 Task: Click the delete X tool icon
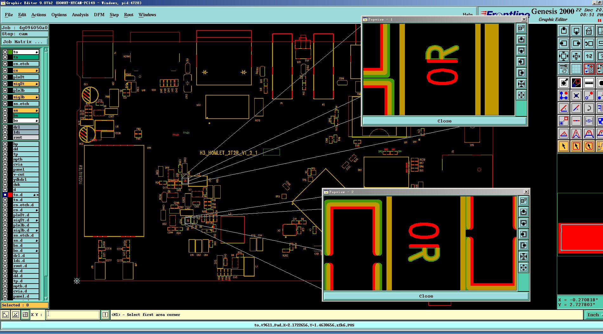tap(576, 95)
